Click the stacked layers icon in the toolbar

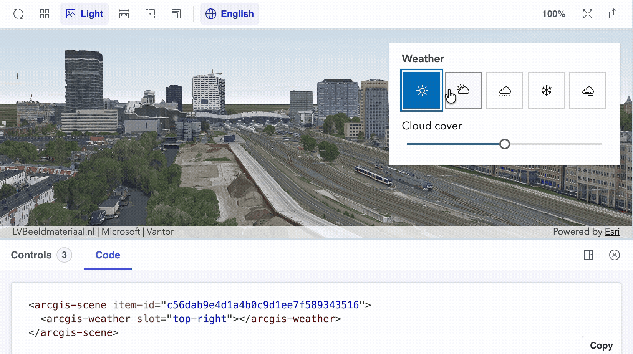click(x=176, y=14)
